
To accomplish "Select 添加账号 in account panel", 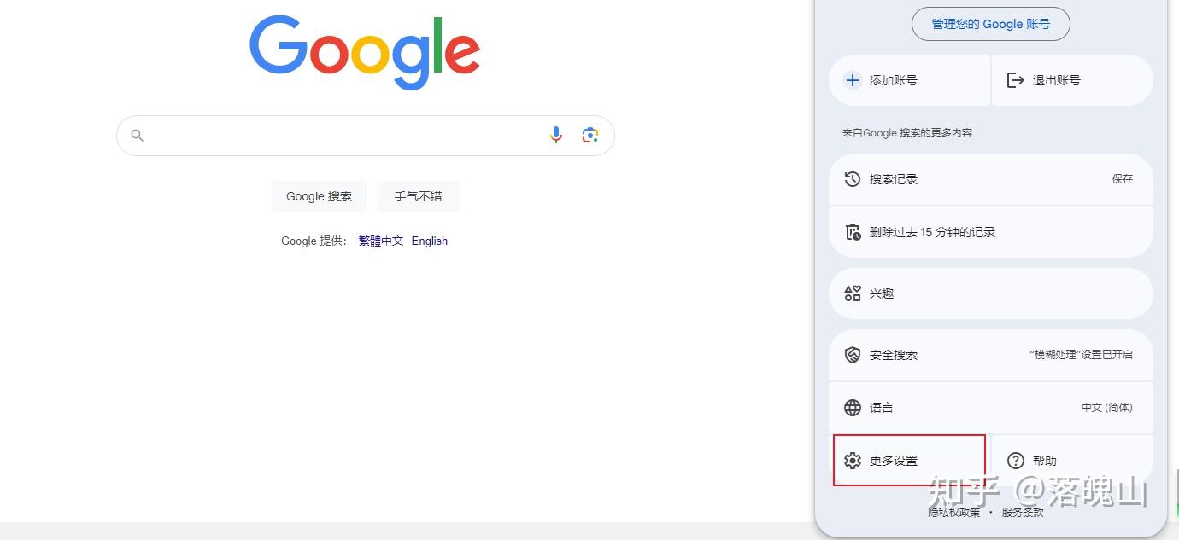I will (909, 80).
